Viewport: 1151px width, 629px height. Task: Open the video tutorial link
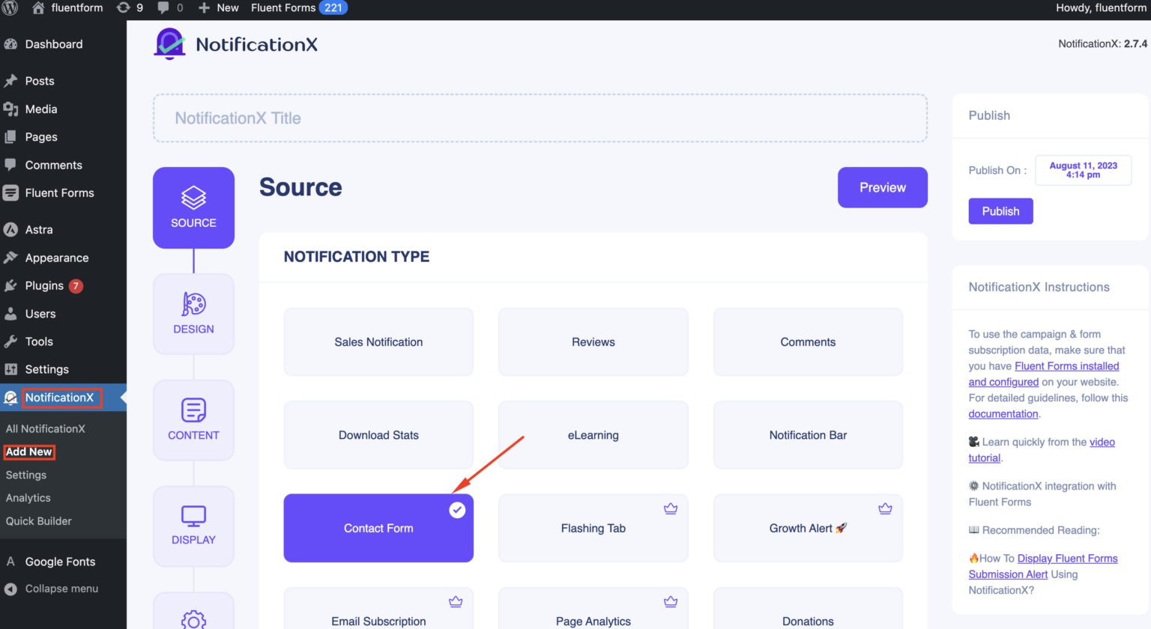coord(1102,442)
